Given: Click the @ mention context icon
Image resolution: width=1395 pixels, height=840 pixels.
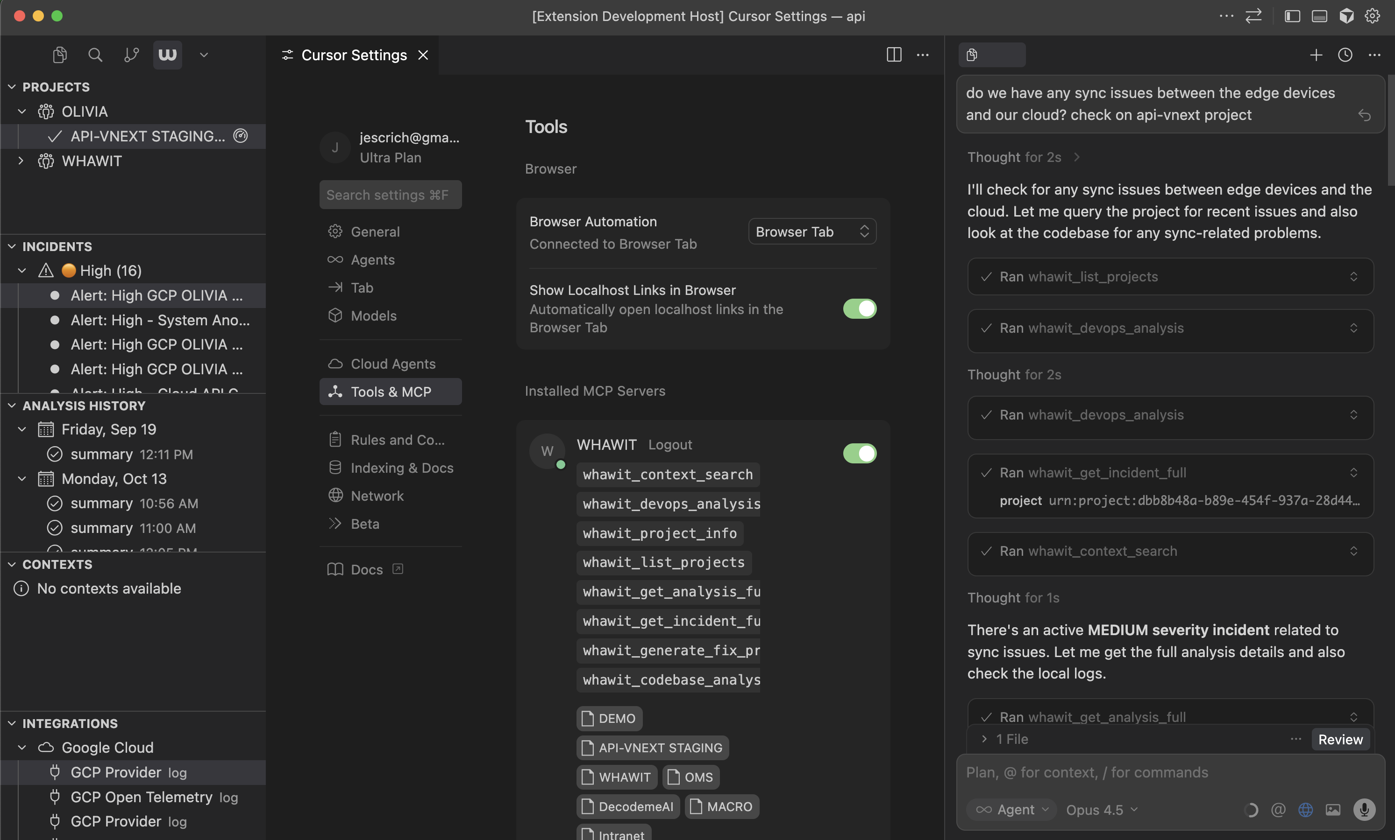Looking at the screenshot, I should point(1278,810).
